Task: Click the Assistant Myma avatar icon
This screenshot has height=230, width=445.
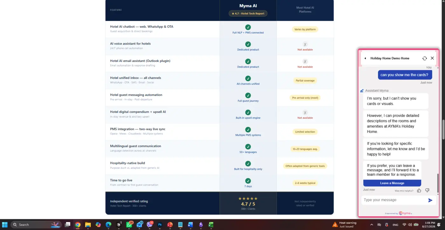Action: coord(362,91)
